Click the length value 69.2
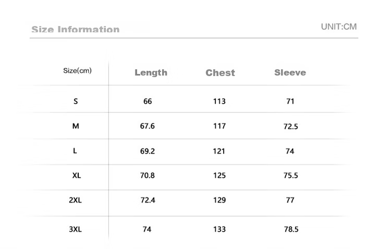Image resolution: width=391 pixels, height=249 pixels. (x=148, y=151)
